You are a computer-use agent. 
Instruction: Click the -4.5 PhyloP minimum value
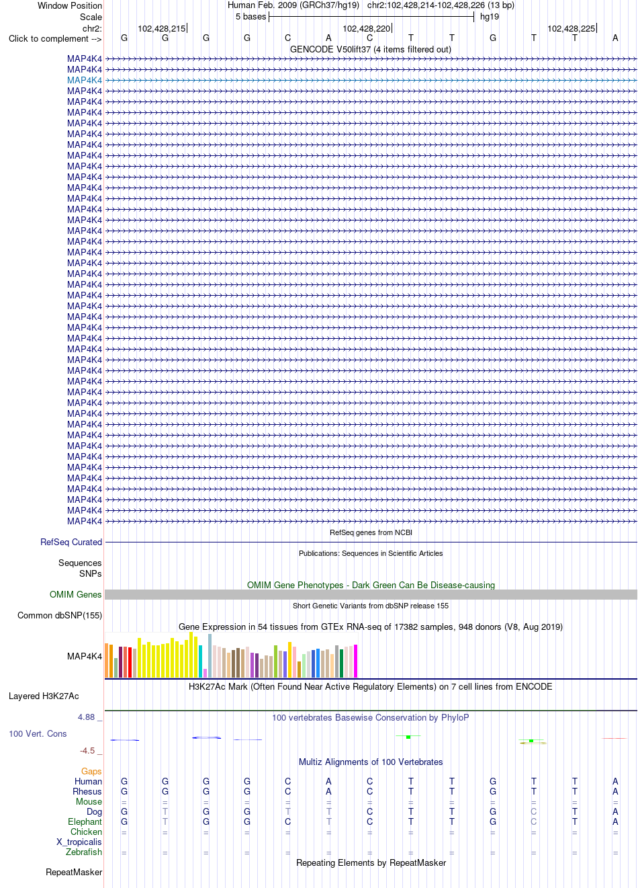[x=87, y=751]
